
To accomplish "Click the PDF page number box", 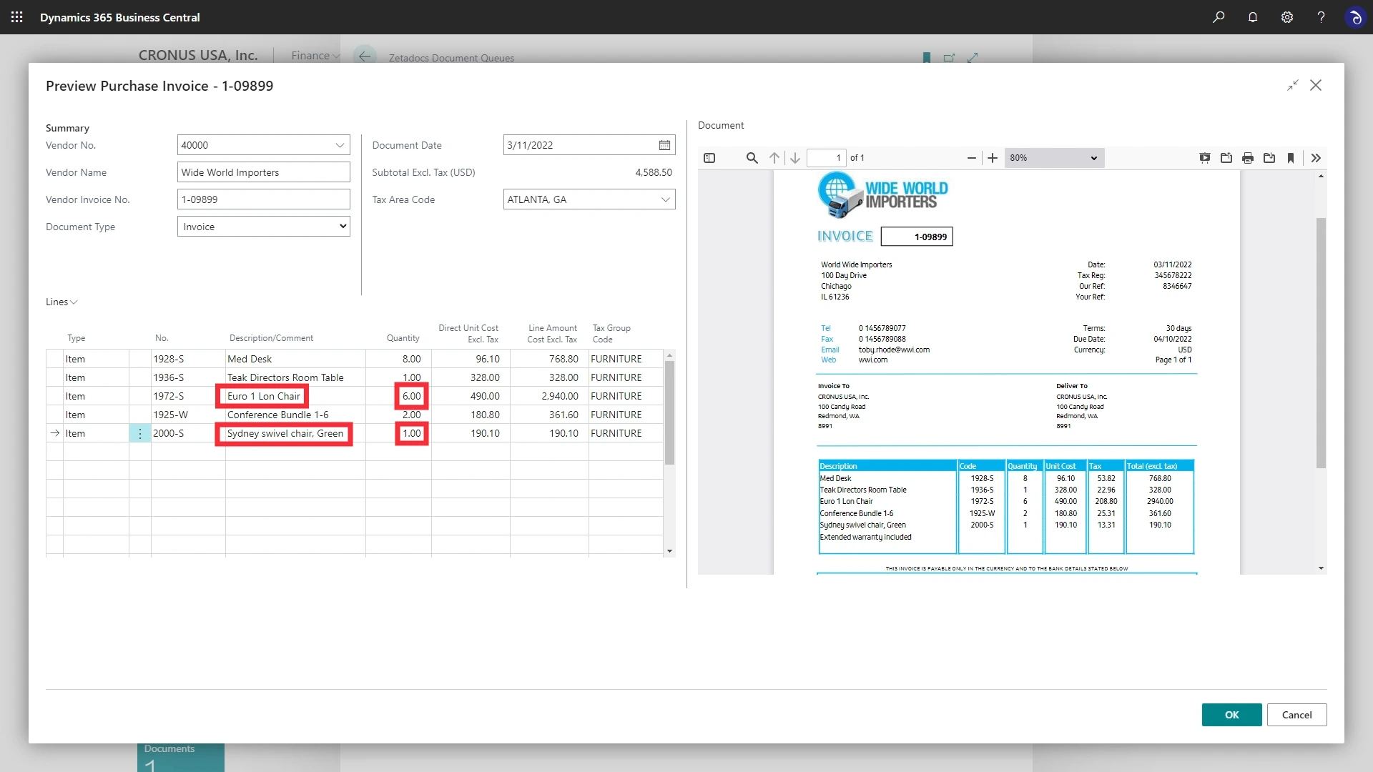I will pyautogui.click(x=826, y=158).
